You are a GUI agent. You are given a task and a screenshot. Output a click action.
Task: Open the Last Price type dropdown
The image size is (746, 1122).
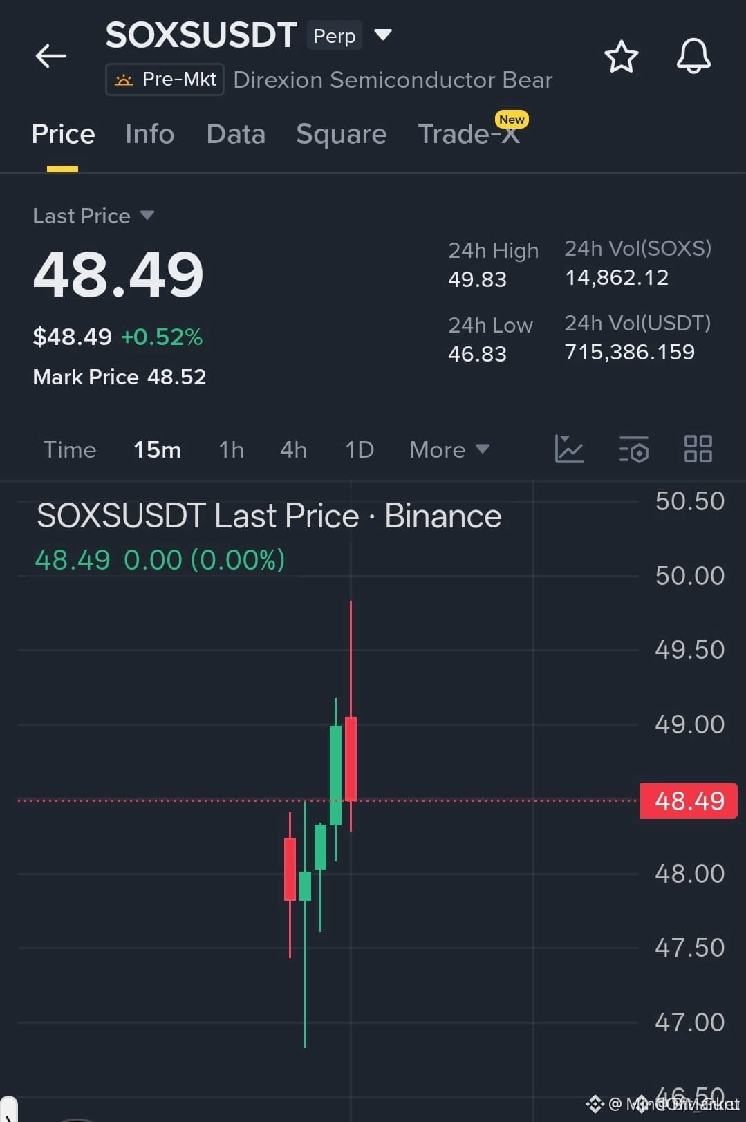coord(93,216)
